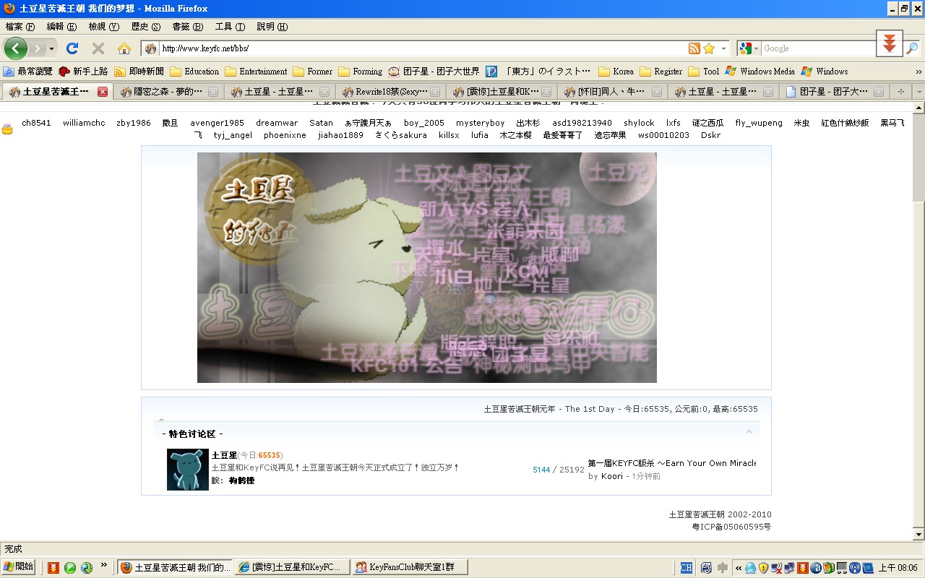Image resolution: width=925 pixels, height=578 pixels.
Task: Switch to the 隱密之森 - 夢的 tab
Action: (168, 92)
